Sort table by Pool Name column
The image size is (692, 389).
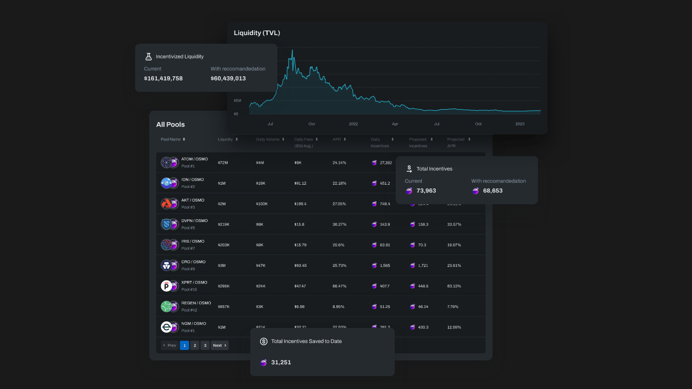coord(173,139)
